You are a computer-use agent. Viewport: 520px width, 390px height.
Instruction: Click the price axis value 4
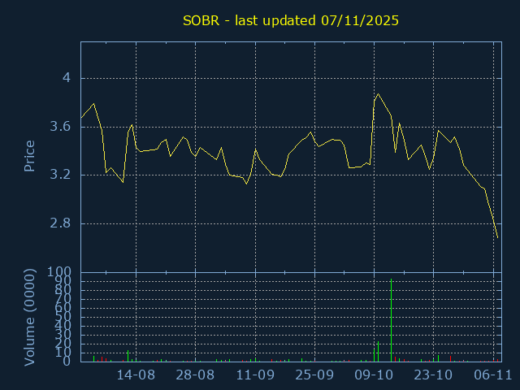pos(67,78)
